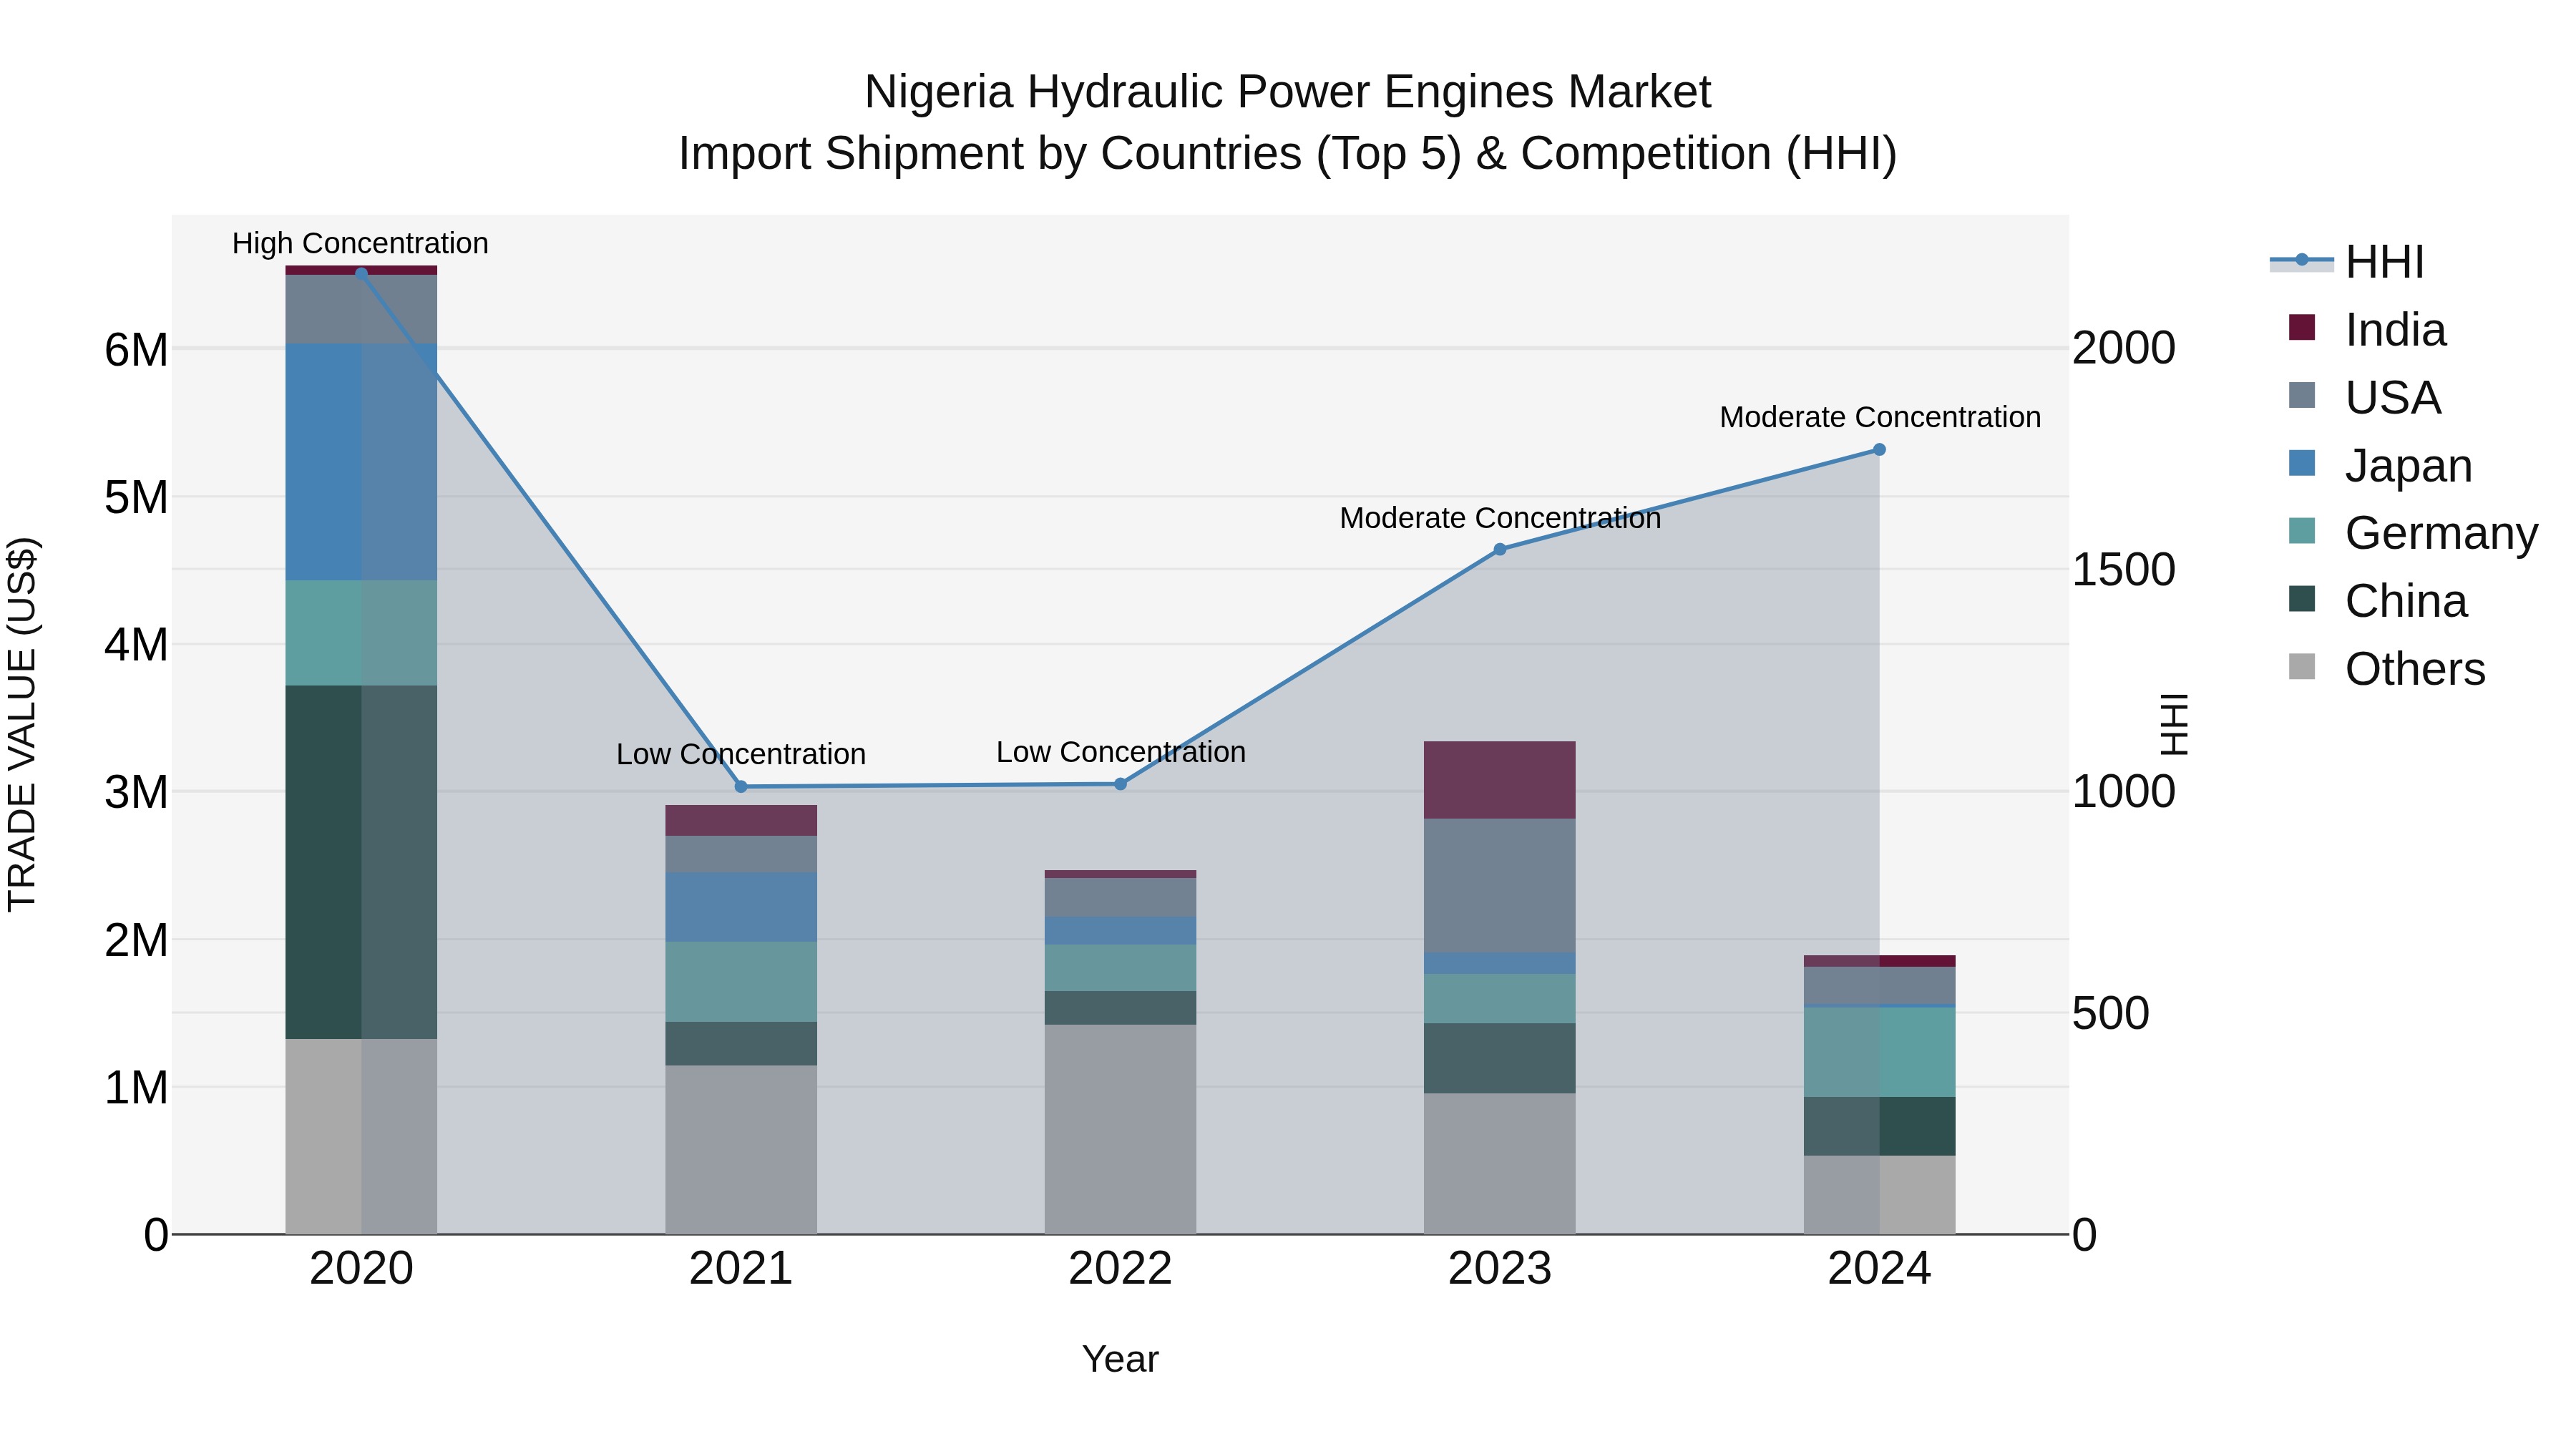Viewport: 2576px width, 1449px height.
Task: Click the vertical 'HHI' right axis title
Action: (2174, 724)
